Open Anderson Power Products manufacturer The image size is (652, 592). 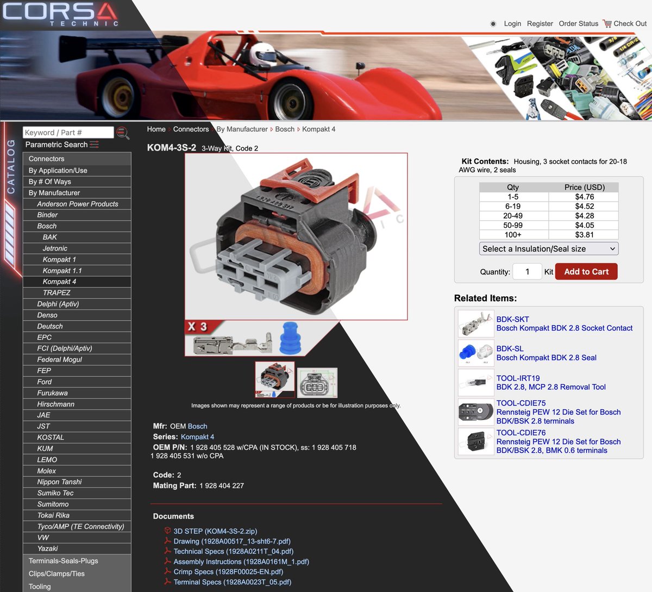[77, 204]
